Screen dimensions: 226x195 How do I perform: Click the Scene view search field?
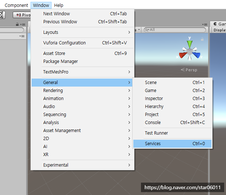(x=175, y=30)
